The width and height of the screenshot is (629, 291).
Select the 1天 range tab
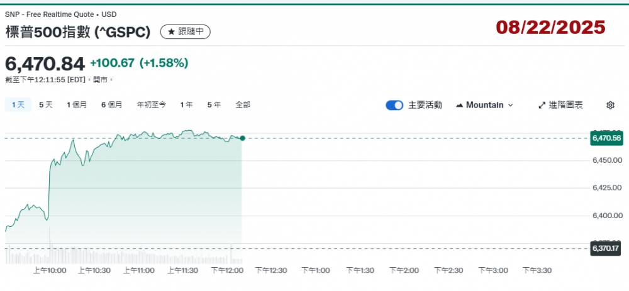tap(18, 105)
